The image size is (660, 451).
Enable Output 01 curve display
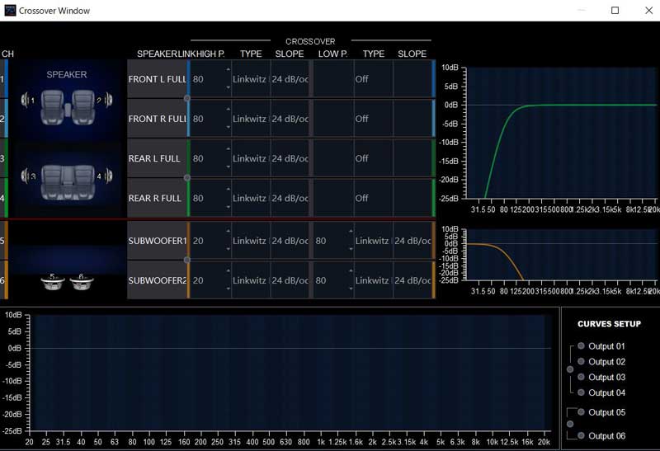pos(581,346)
